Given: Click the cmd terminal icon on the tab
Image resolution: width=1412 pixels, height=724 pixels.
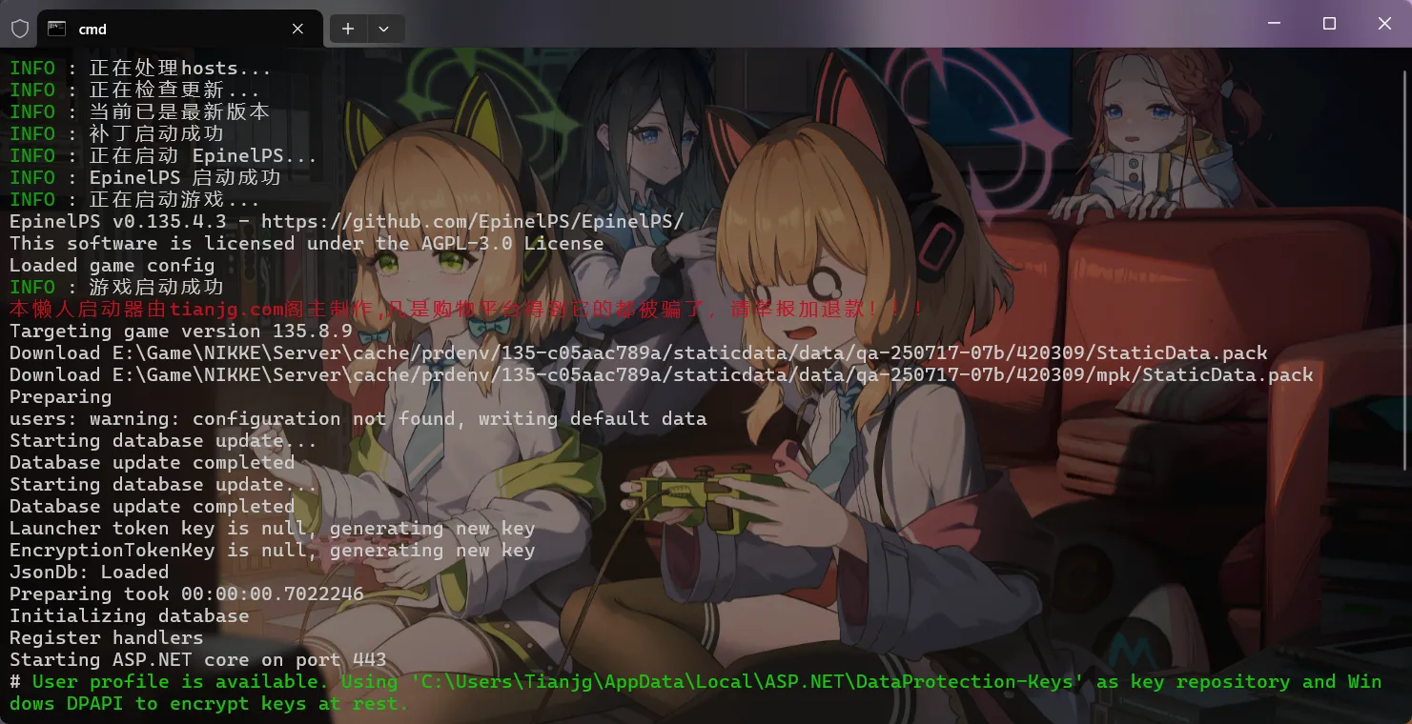Looking at the screenshot, I should (x=57, y=29).
